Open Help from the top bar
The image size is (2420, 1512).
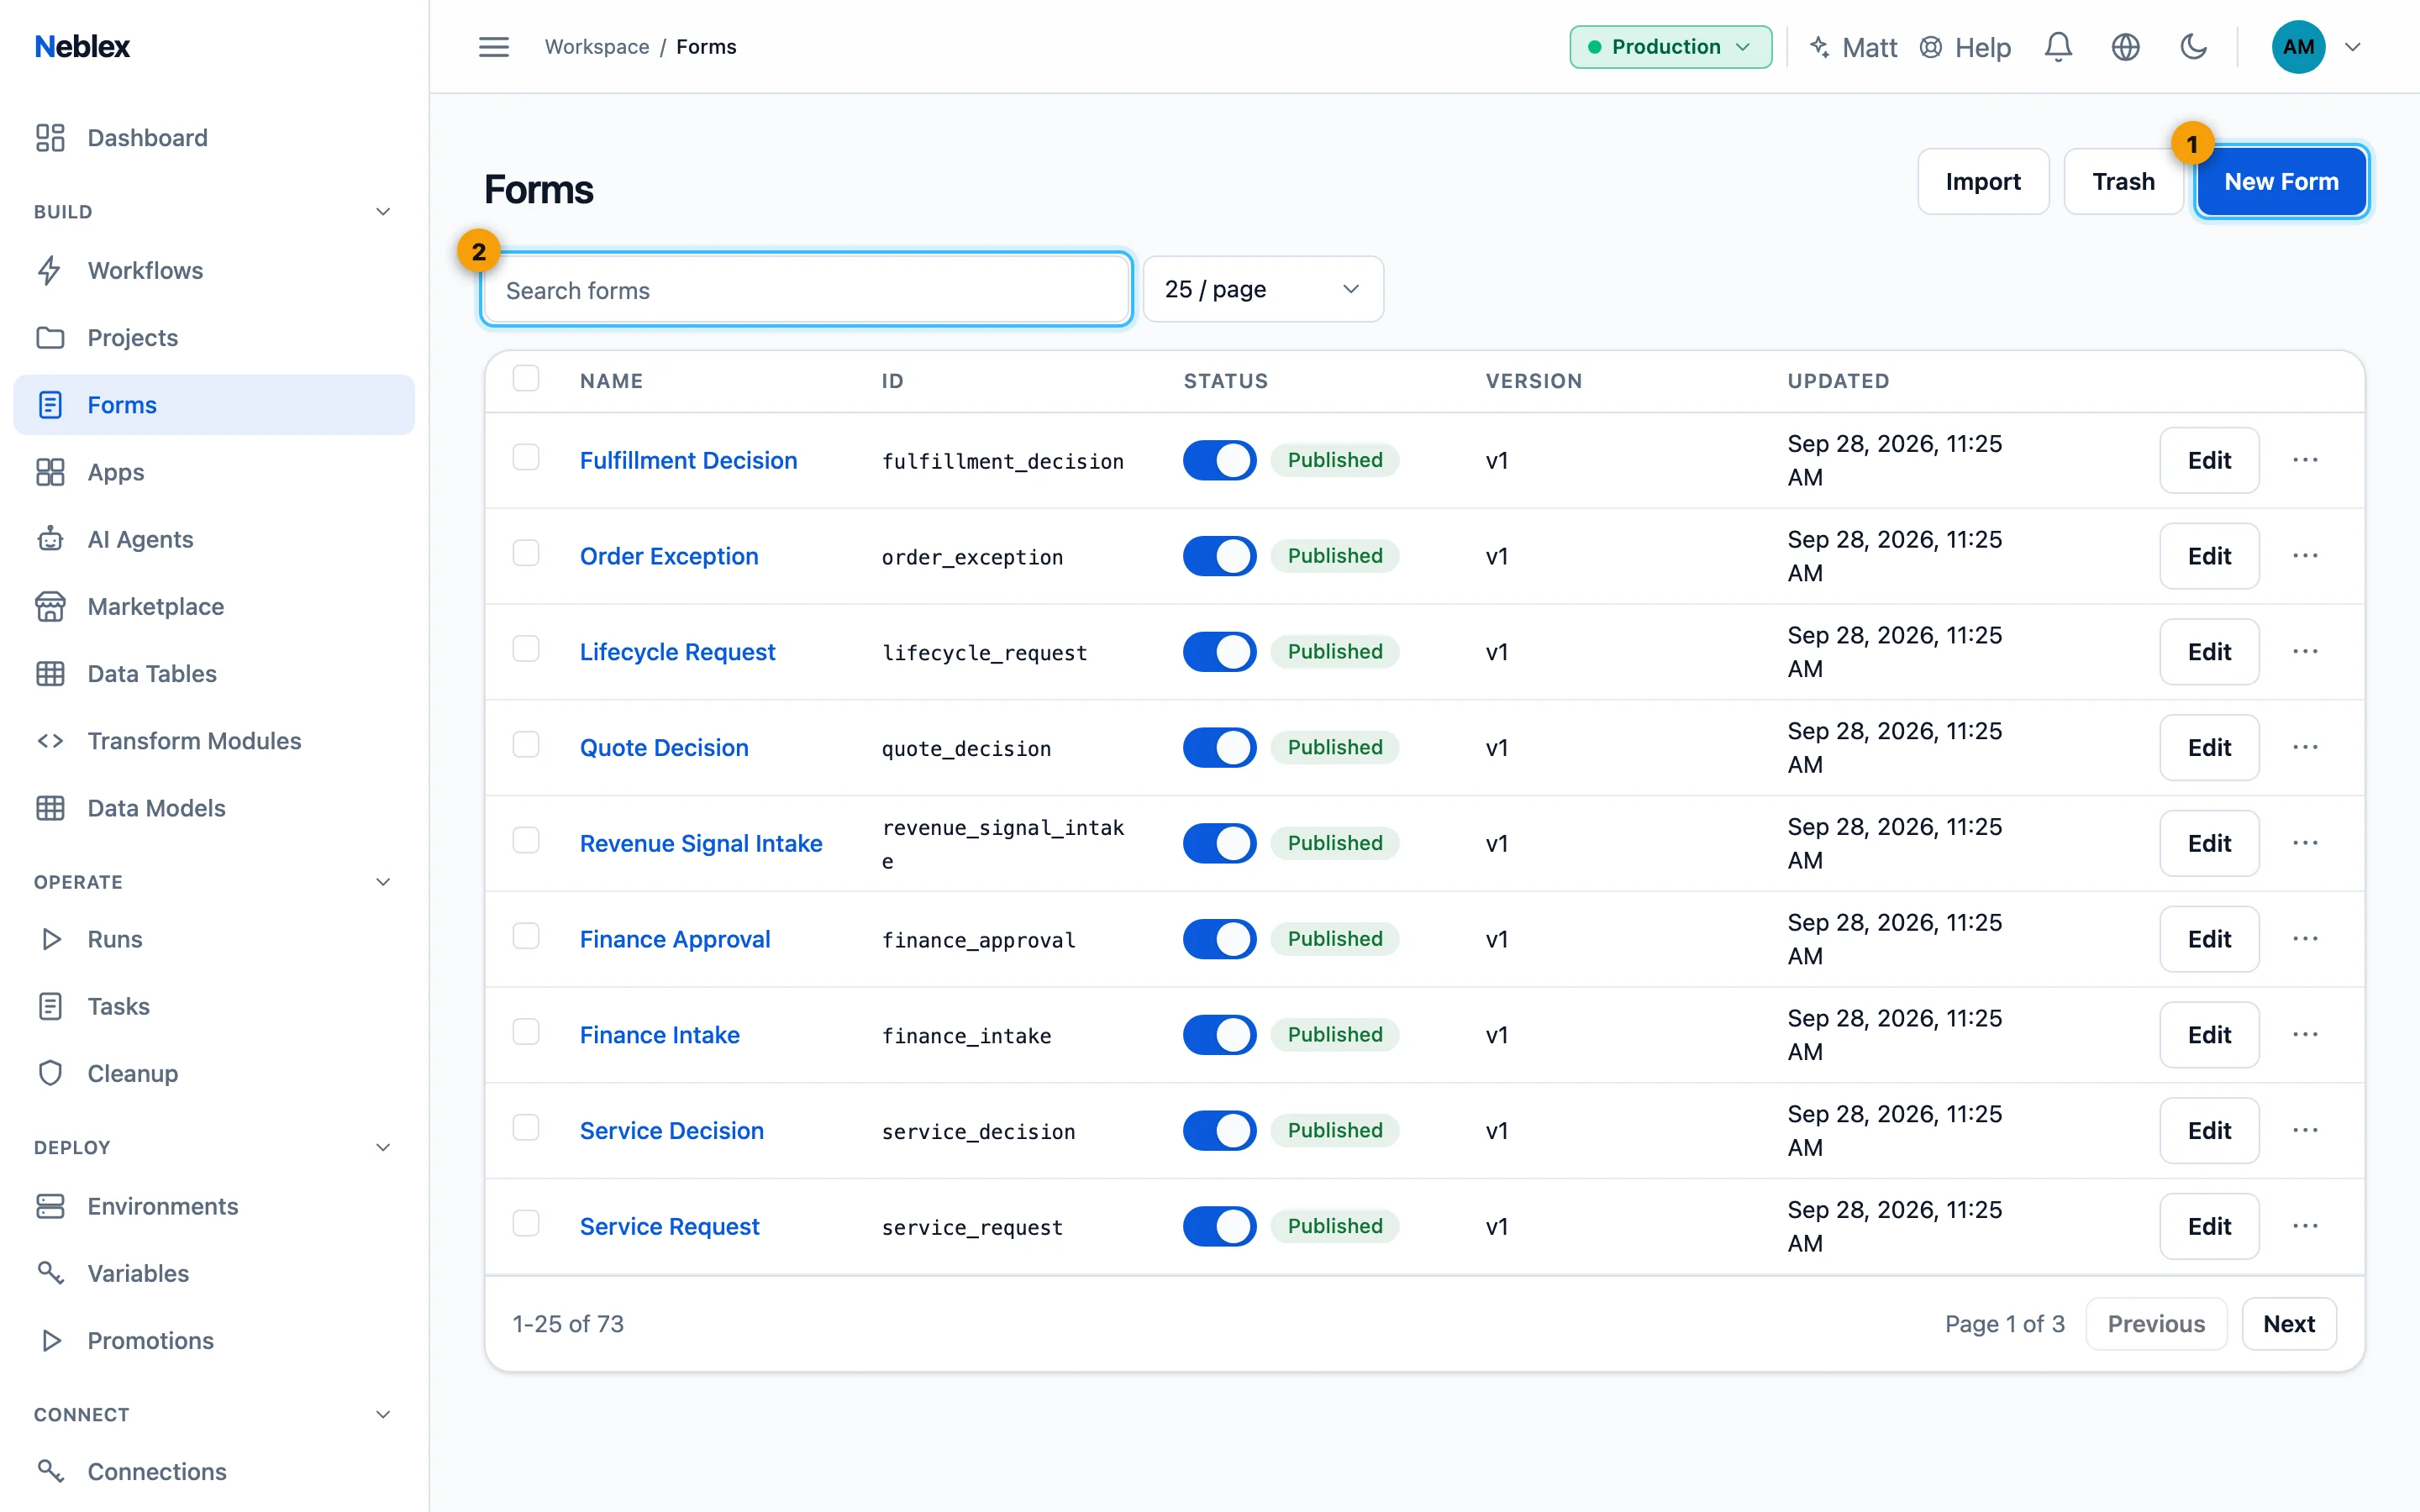pyautogui.click(x=1965, y=47)
